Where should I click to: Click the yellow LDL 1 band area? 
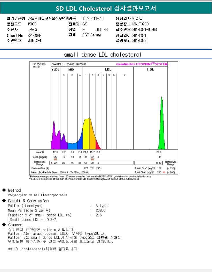86,135
